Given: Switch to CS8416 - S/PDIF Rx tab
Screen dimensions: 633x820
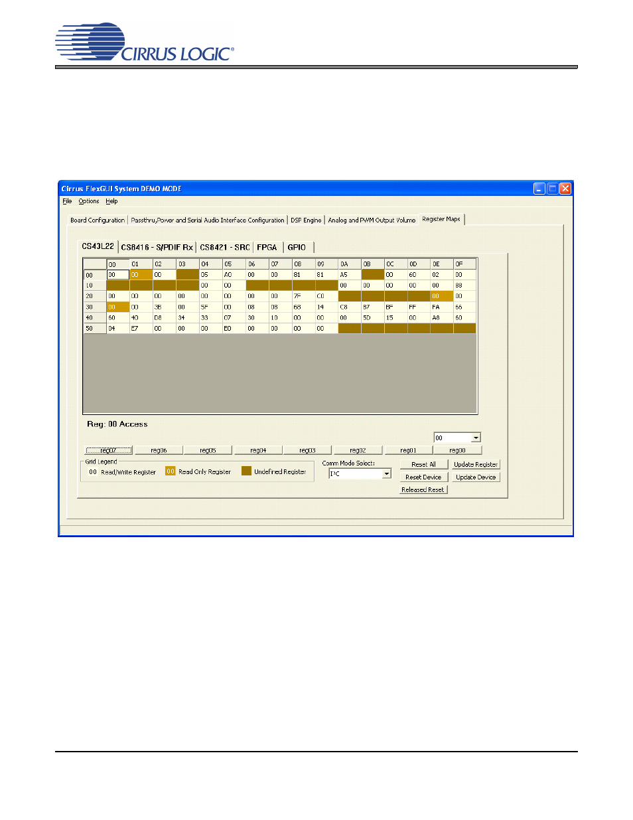Looking at the screenshot, I should tap(157, 247).
